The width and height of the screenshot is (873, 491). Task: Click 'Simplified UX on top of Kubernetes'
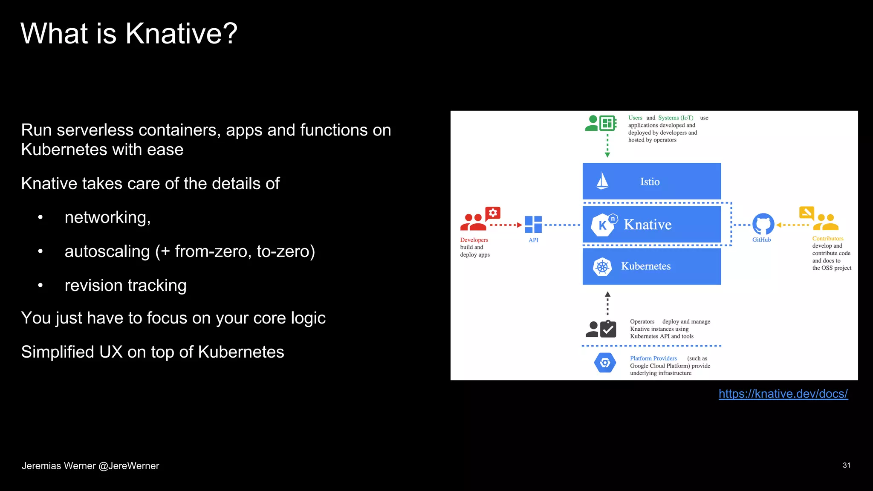coord(153,352)
